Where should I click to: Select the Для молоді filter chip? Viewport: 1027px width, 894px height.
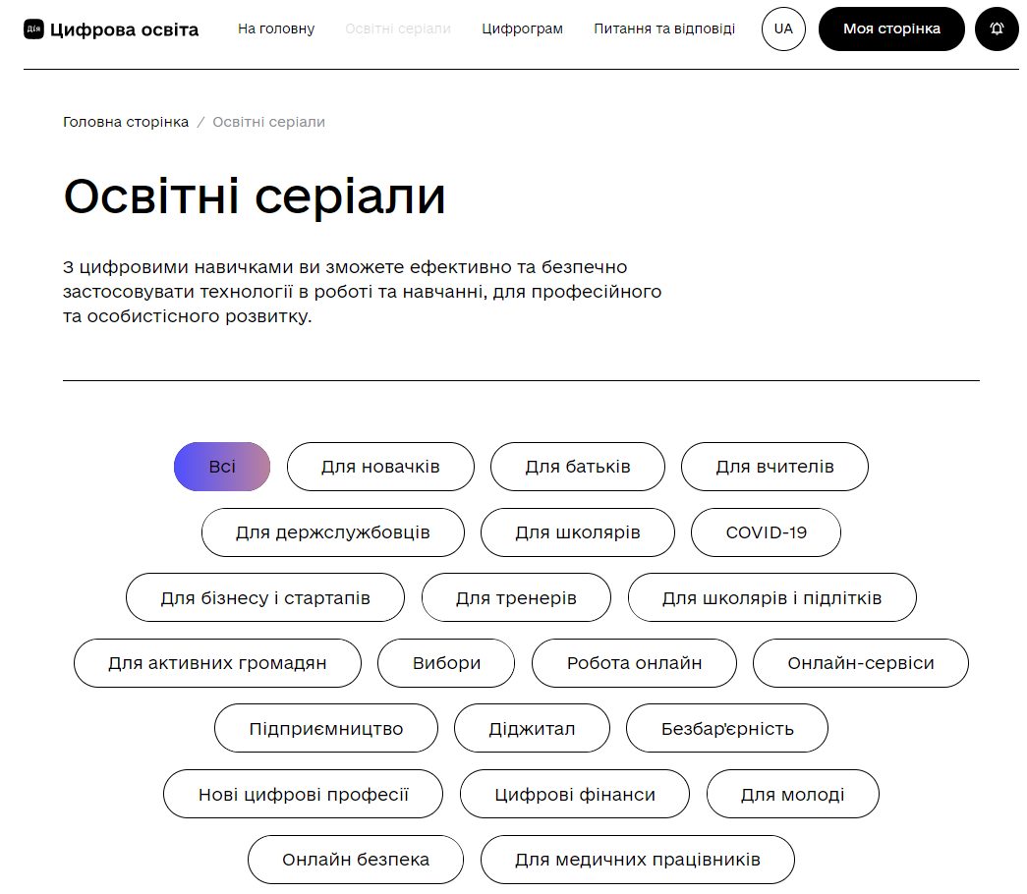point(792,794)
